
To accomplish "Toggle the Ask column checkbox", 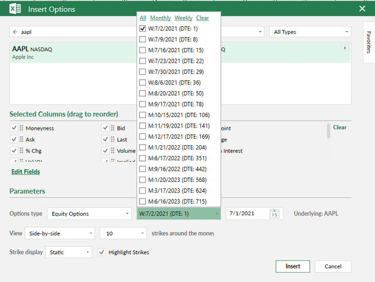I will (14, 139).
